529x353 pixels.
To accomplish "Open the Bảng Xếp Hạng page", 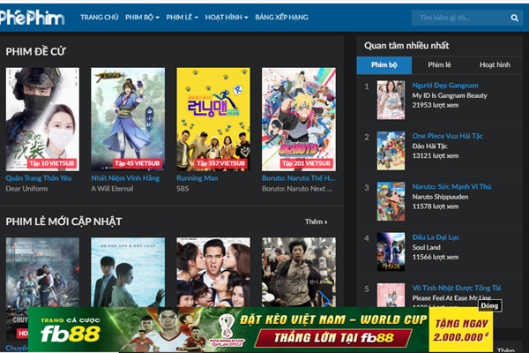I will 281,18.
